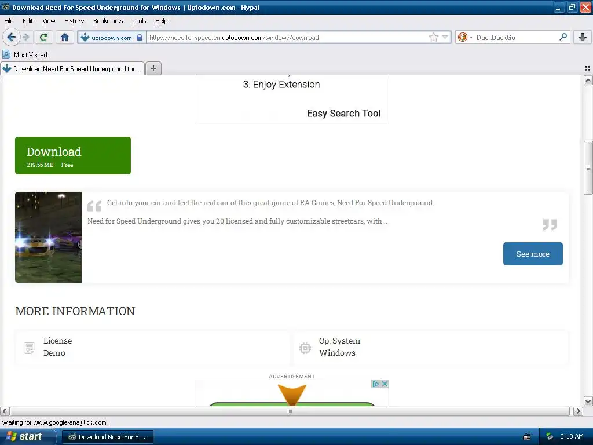Click the 3. Enjoy Extension ad text
The image size is (593, 445).
[281, 85]
